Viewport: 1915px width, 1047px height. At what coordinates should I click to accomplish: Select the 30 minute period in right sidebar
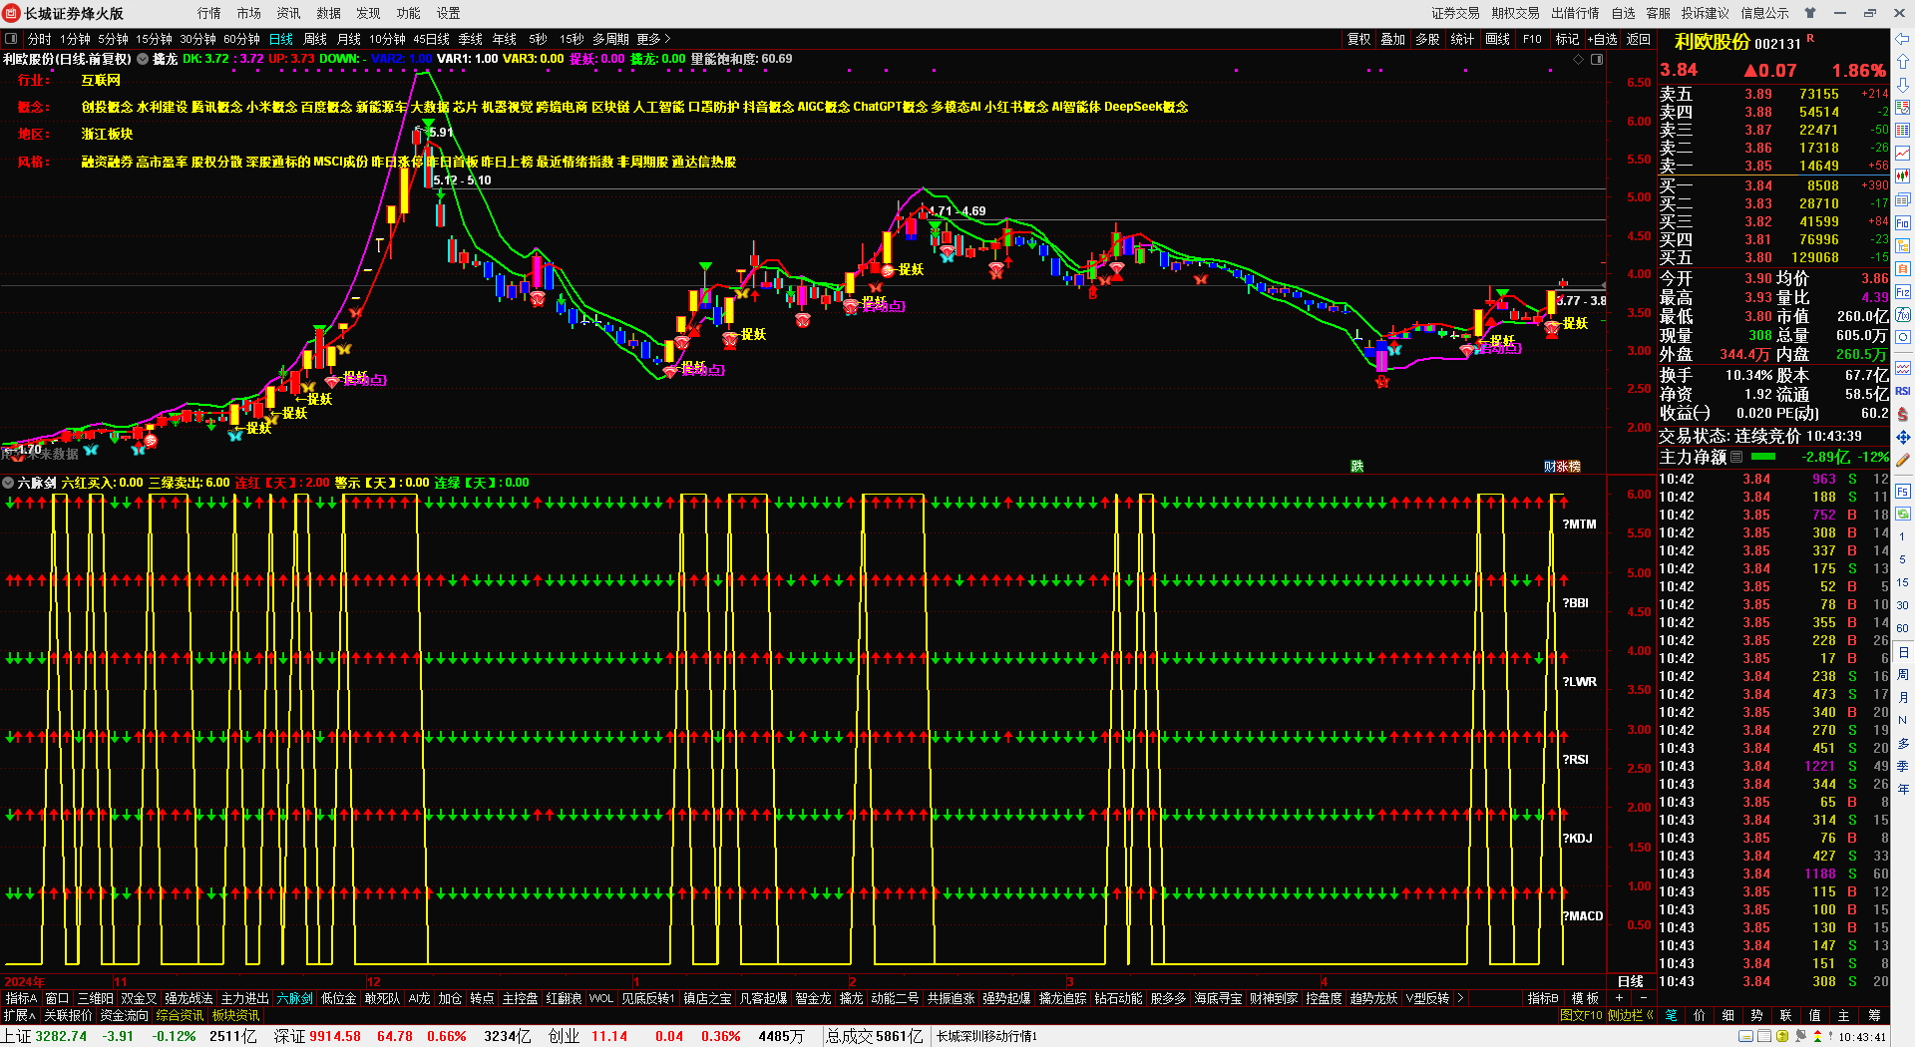point(1903,605)
